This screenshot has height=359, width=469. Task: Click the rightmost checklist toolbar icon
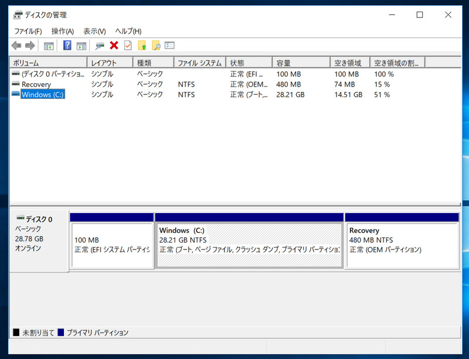pos(170,46)
